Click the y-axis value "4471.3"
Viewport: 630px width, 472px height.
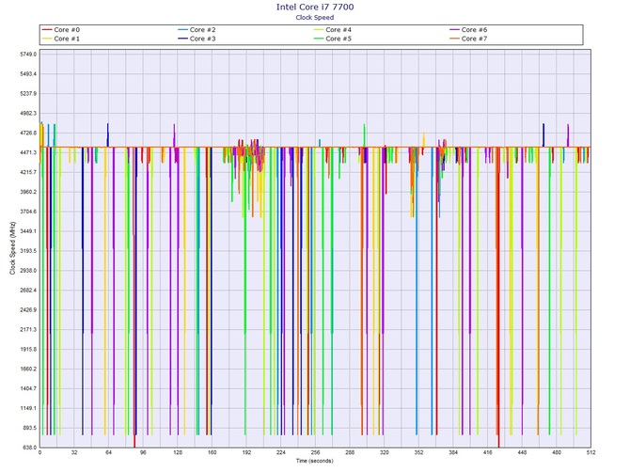pos(28,152)
